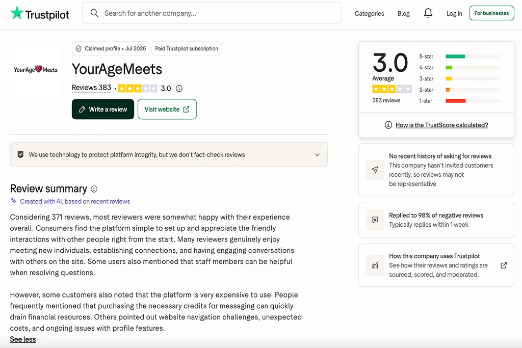This screenshot has height=348, width=522.
Task: Click the Paid Trustpilot subscription badge
Action: 187,48
